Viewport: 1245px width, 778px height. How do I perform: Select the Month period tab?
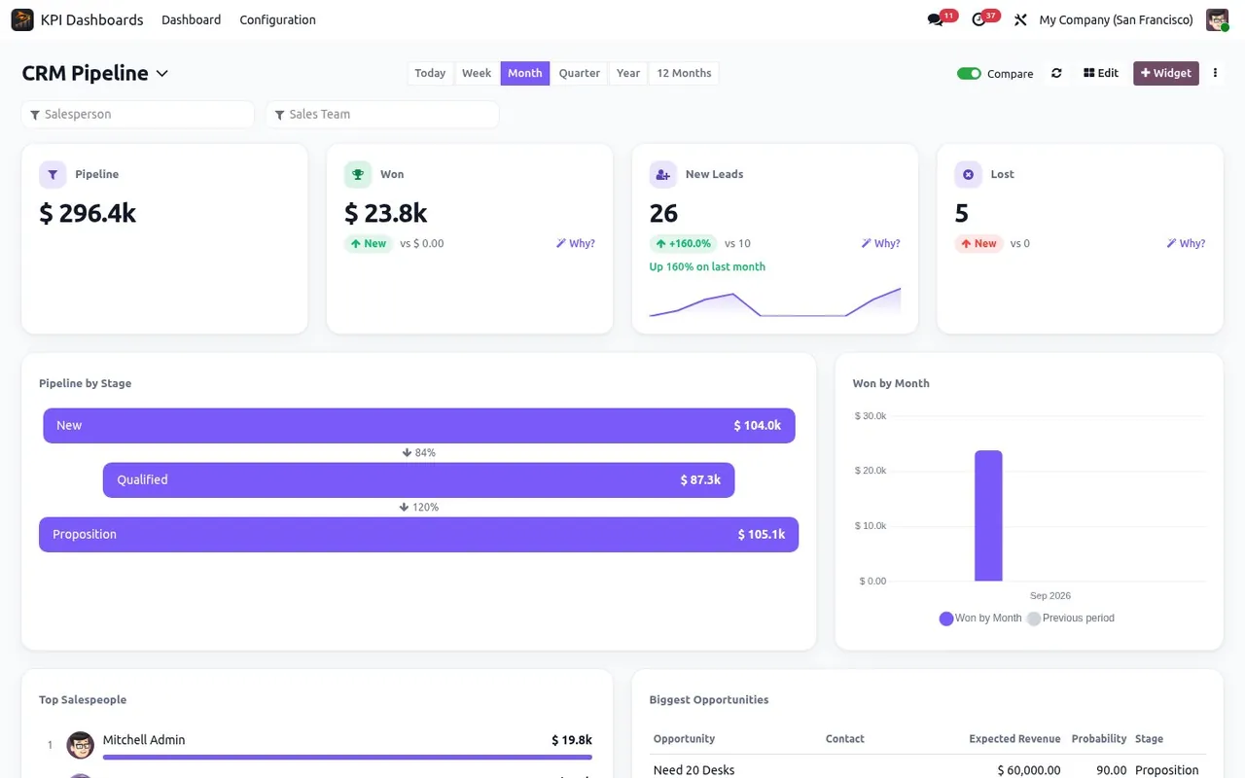525,73
